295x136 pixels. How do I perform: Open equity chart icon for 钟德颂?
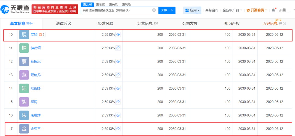[118, 48]
